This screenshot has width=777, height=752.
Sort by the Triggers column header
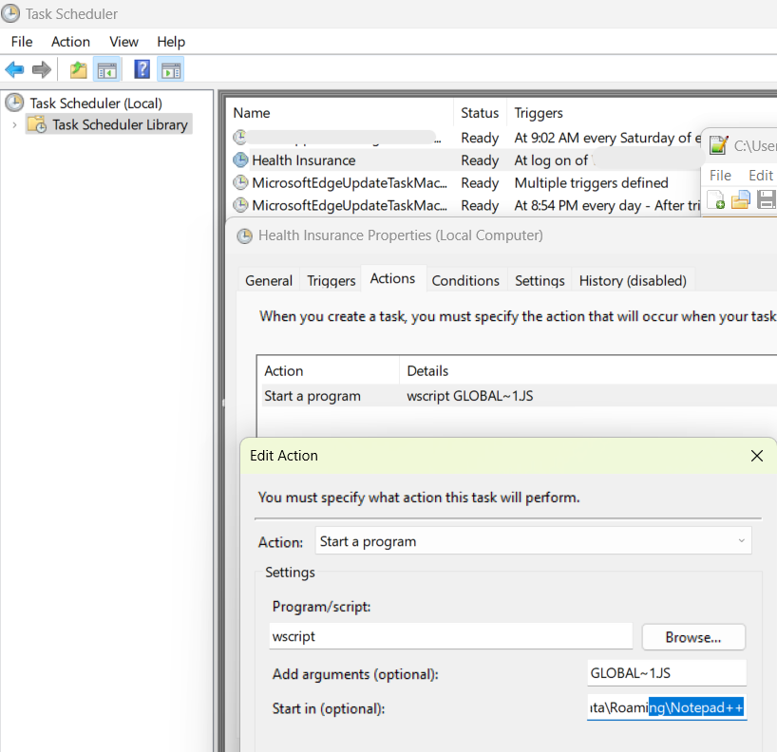coord(539,113)
